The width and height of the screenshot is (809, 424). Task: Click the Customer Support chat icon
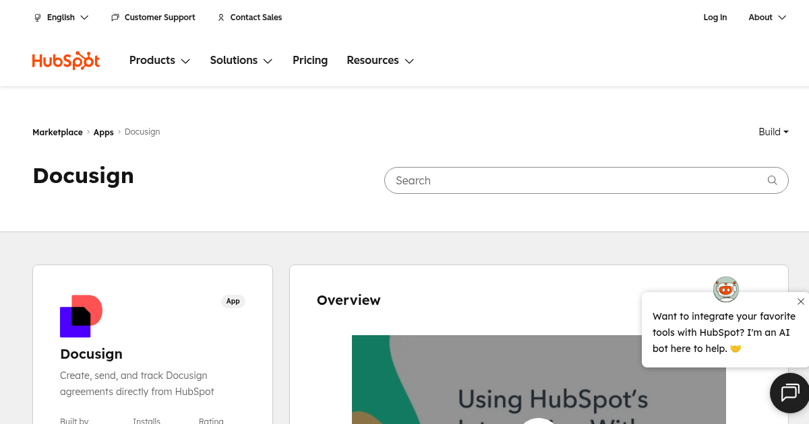coord(115,17)
